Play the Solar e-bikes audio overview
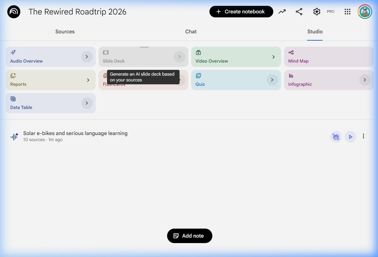Screen dimensions: 378x257 tap(350, 137)
